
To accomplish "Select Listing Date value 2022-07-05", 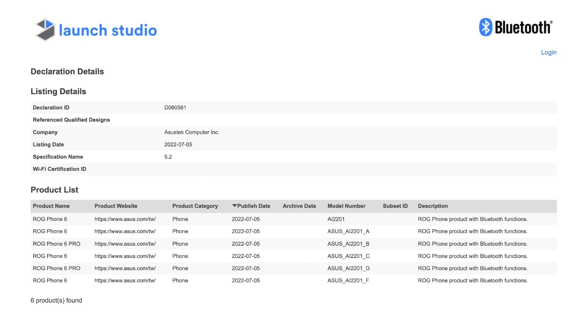I will pos(178,145).
